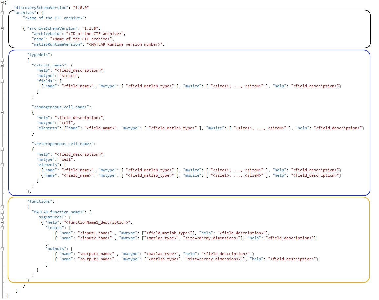Collapse the elements array in heterogeneous_cell_name

2,165
